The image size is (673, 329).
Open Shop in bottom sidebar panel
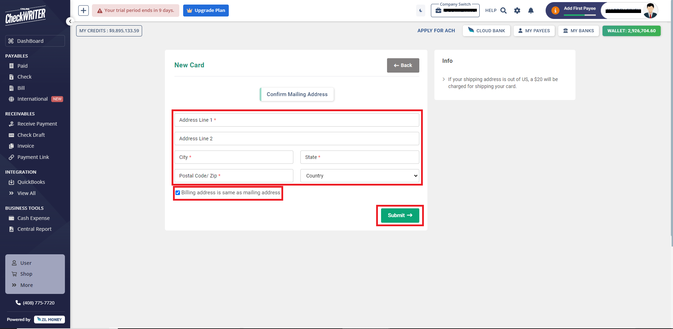26,274
